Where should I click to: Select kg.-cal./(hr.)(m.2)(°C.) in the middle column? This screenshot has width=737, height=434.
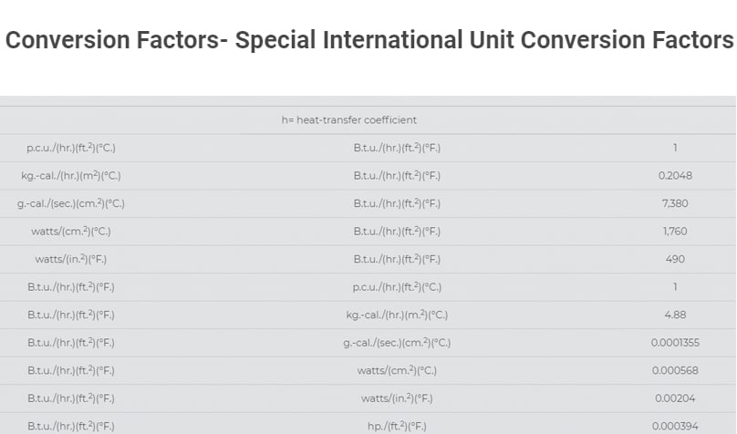click(402, 315)
